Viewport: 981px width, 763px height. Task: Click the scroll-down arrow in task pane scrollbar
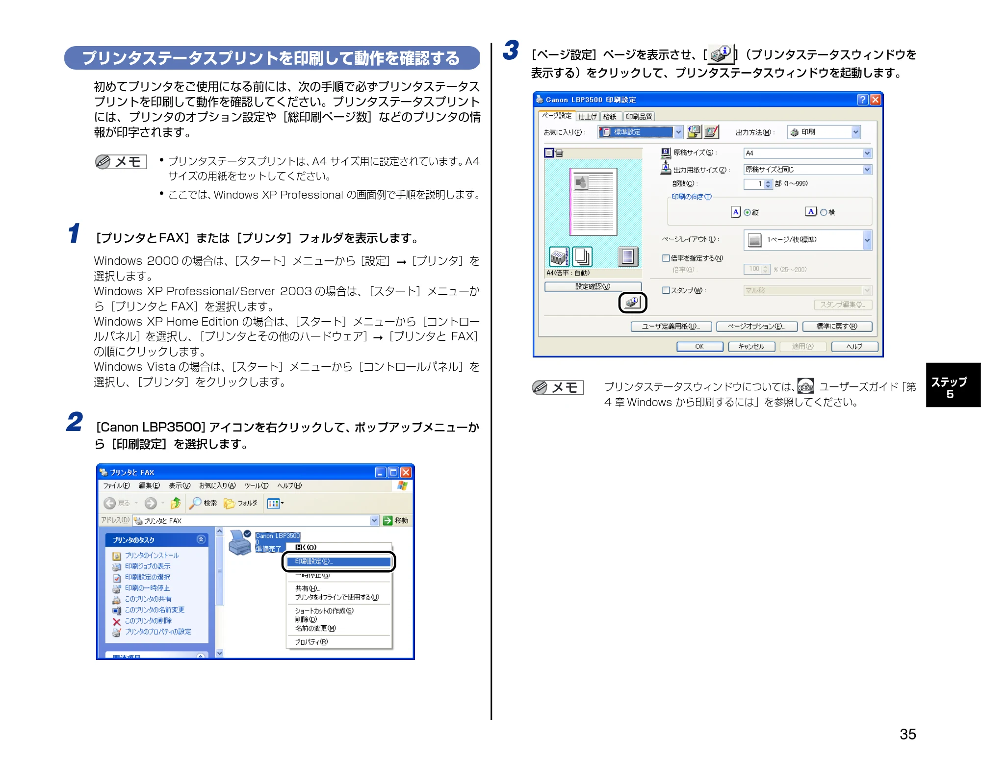[219, 653]
